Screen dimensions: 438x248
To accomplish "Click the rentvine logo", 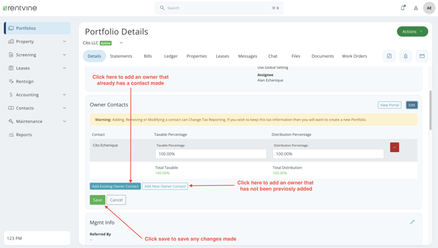I will 20,8.
